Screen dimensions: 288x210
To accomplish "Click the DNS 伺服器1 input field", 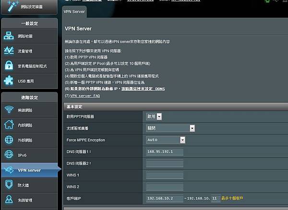I will point(165,152).
